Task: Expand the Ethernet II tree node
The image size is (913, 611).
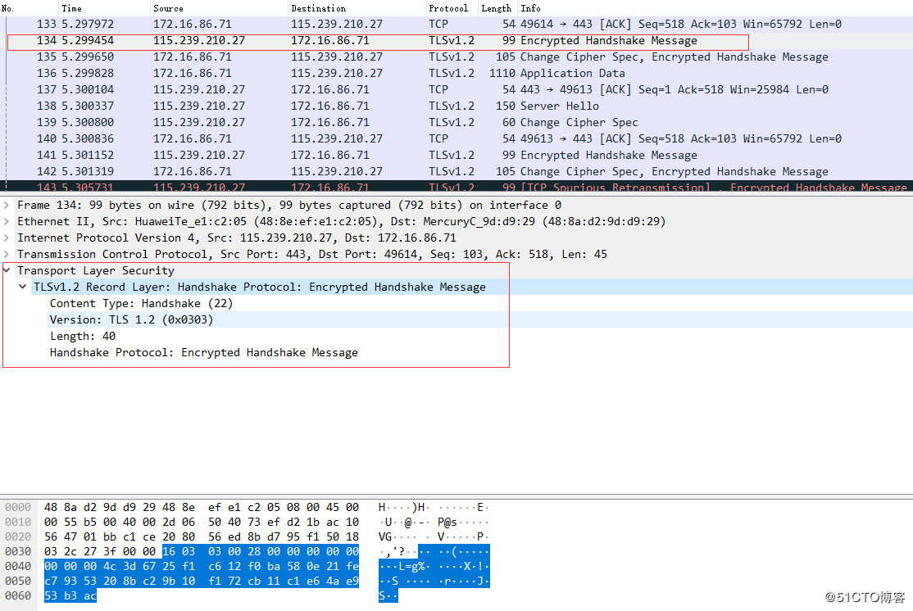Action: click(7, 221)
